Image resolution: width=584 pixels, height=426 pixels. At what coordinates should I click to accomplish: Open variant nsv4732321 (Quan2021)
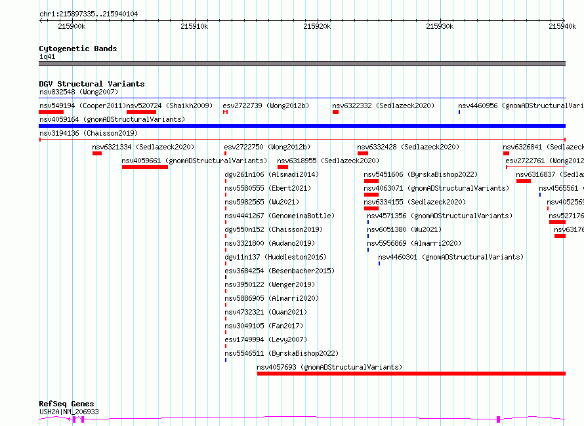[x=266, y=312]
